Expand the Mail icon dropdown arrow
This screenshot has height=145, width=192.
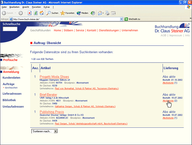pos(103,13)
